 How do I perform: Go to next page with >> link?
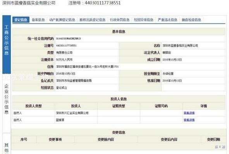coord(224,147)
